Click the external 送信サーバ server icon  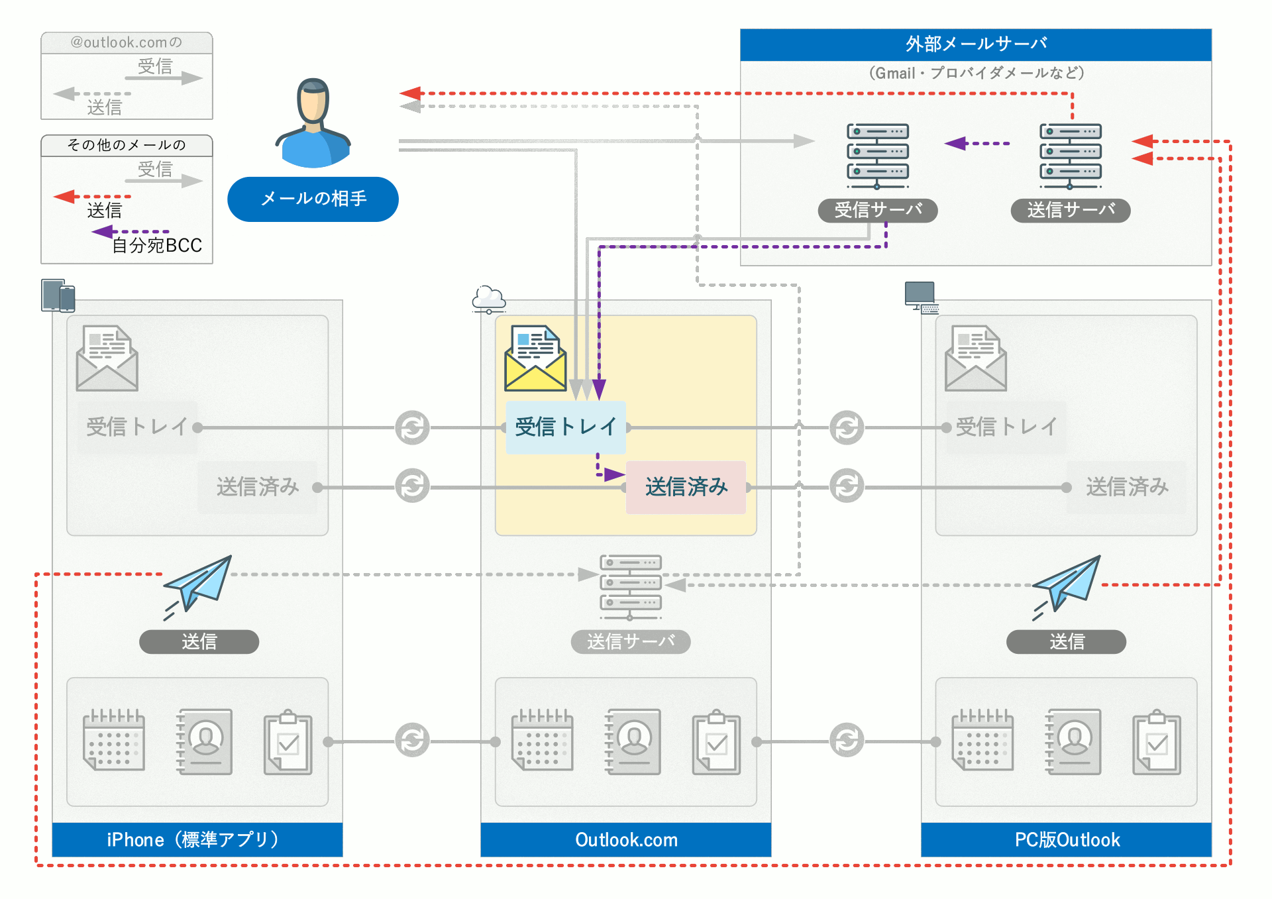click(x=1070, y=156)
